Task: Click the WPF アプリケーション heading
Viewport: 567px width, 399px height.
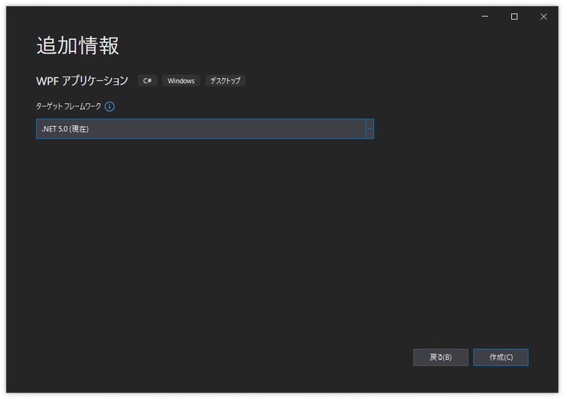Action: 82,81
